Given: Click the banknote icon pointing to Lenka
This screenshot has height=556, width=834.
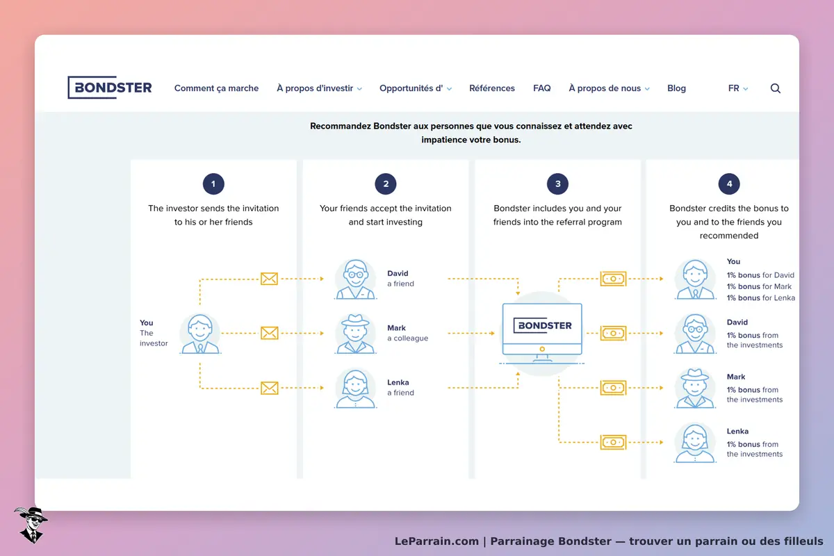Looking at the screenshot, I should click(614, 442).
